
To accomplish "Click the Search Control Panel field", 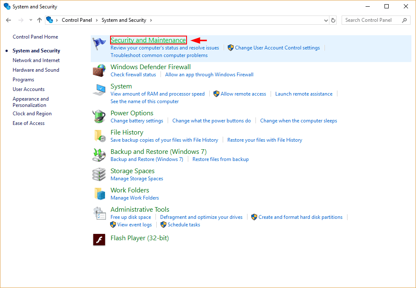I will pyautogui.click(x=376, y=20).
